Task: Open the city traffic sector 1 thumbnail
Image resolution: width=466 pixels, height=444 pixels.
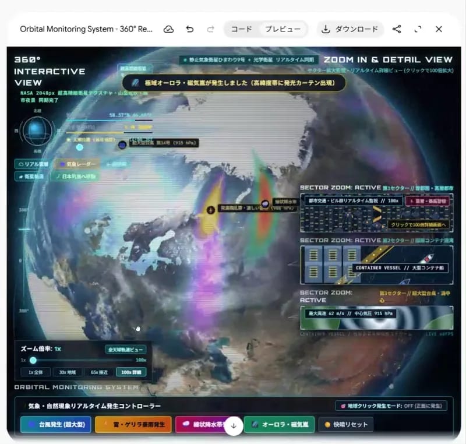Action: click(376, 213)
